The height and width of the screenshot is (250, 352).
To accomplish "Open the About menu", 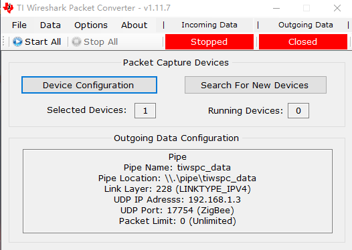I will pyautogui.click(x=135, y=25).
